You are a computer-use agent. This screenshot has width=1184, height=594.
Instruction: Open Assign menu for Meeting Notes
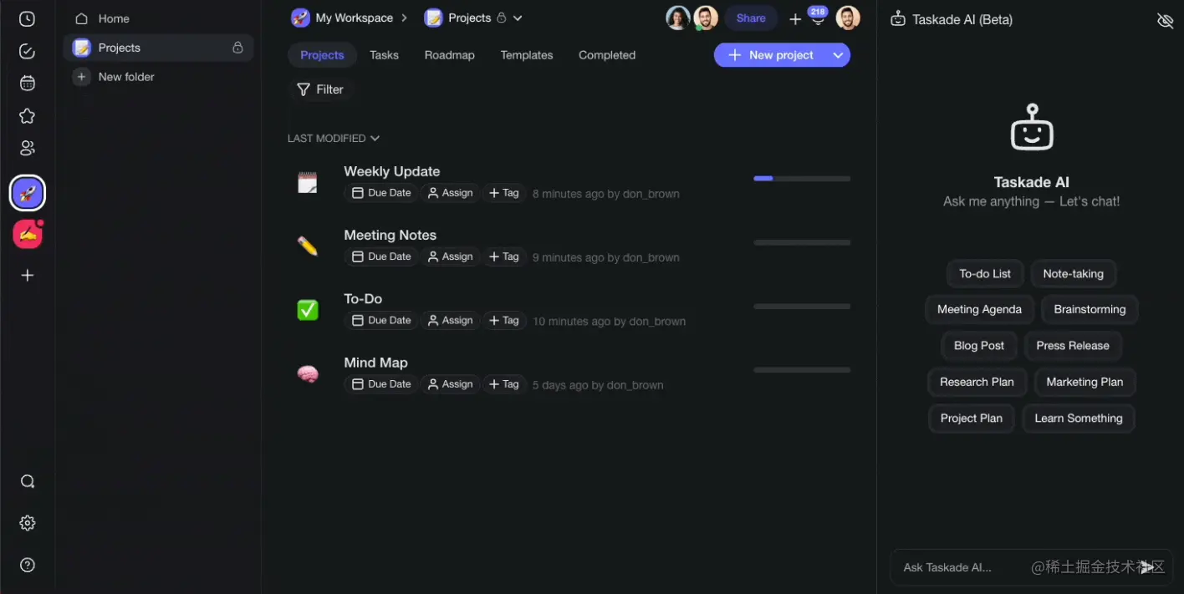click(x=450, y=256)
